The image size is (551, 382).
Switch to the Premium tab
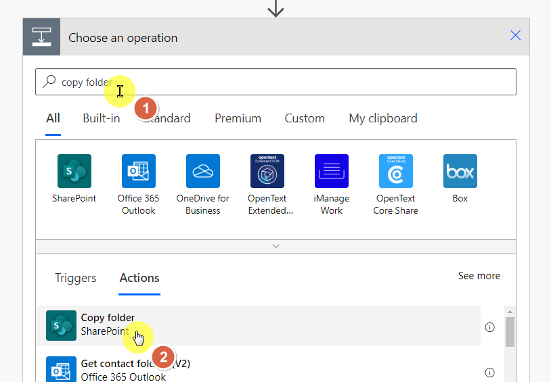point(238,118)
